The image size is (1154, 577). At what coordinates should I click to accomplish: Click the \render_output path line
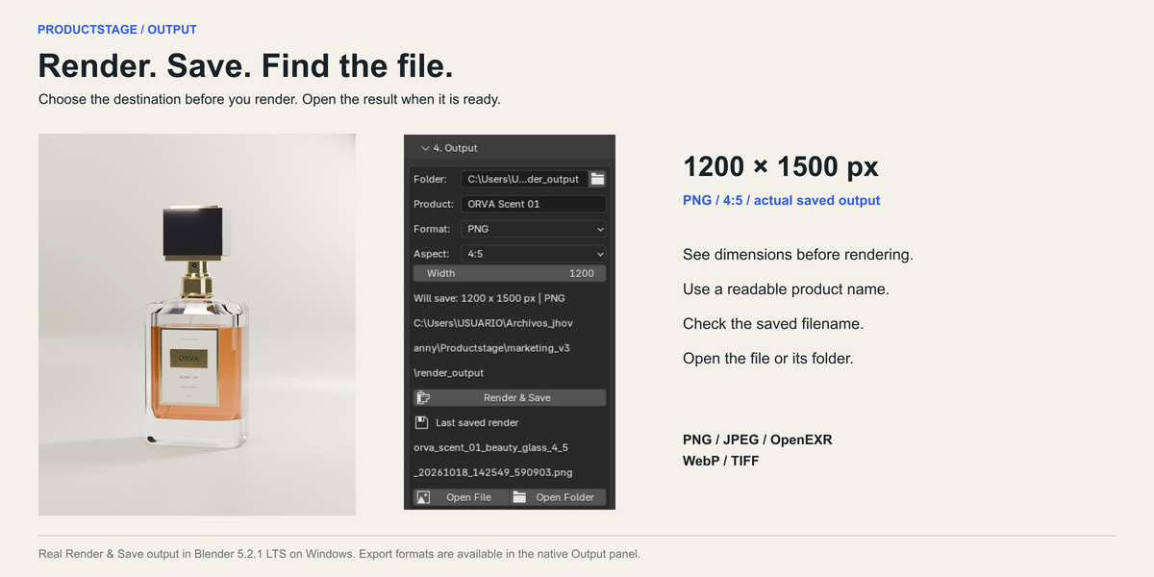449,372
